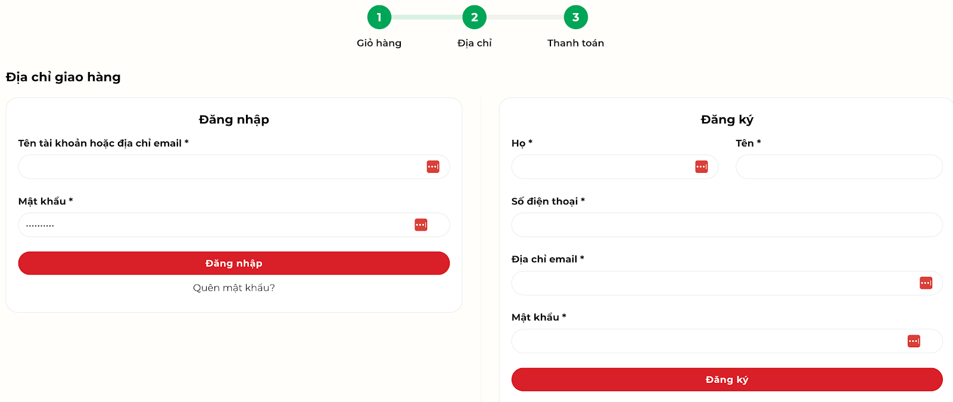Go to step 1 Giỏ hàng
Image resolution: width=953 pixels, height=402 pixels.
(x=379, y=17)
